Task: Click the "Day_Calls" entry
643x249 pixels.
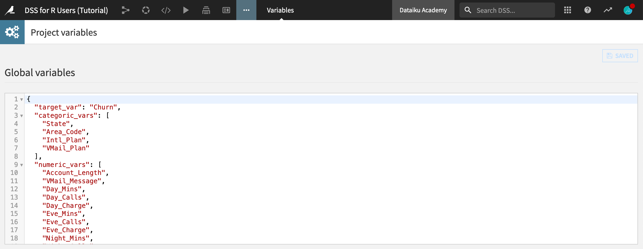Action: (64, 197)
